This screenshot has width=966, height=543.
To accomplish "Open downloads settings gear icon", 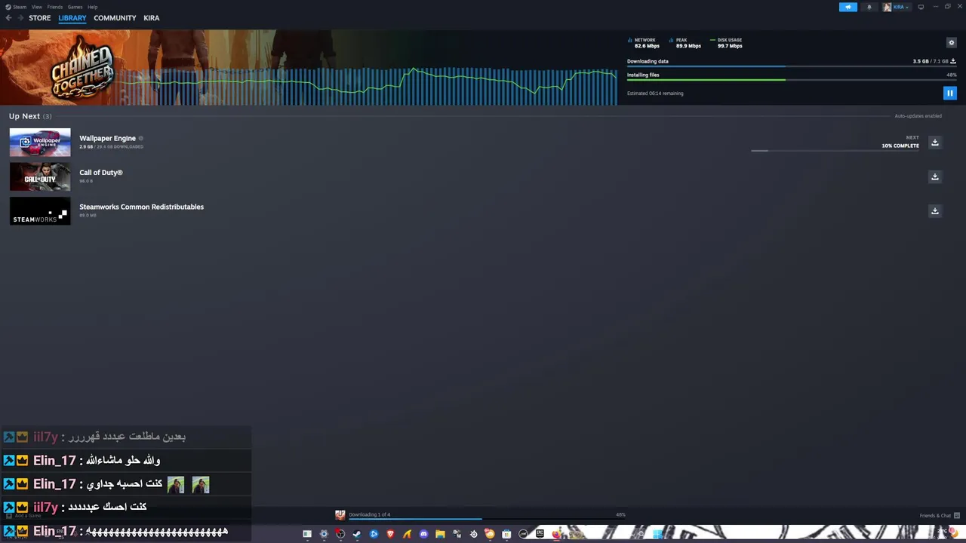I will click(951, 42).
